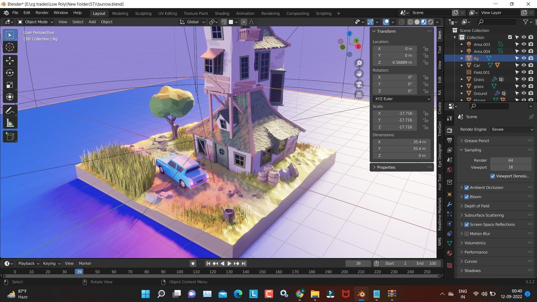Viewport: 537px width, 302px height.
Task: Expand the Bg object in the outliner
Action: (461, 58)
